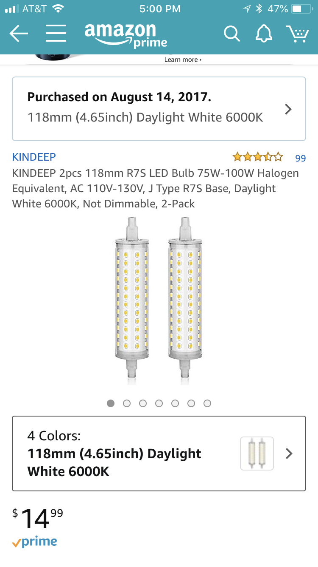Select the second image carousel dot
Image resolution: width=318 pixels, height=567 pixels.
point(127,403)
